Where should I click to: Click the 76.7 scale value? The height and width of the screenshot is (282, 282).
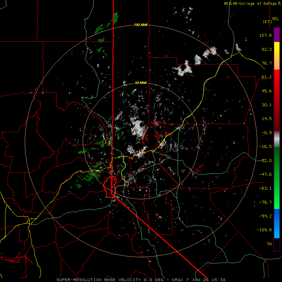[x=267, y=63]
